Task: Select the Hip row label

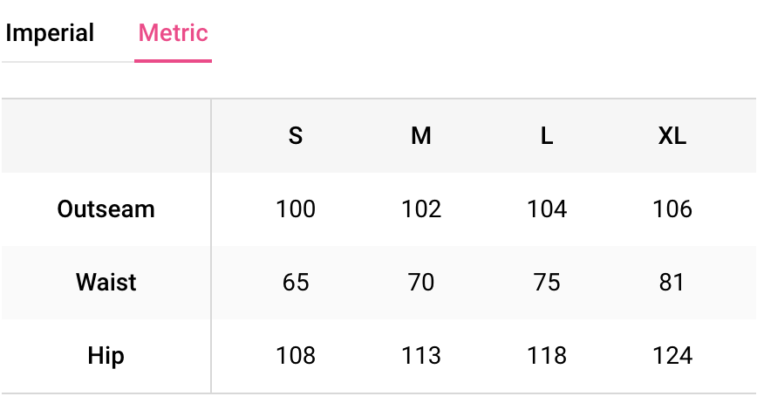Action: [x=106, y=356]
